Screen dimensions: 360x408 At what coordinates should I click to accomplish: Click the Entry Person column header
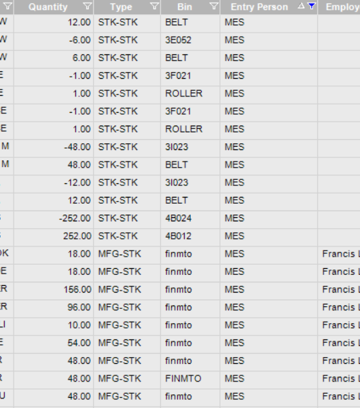(259, 7)
